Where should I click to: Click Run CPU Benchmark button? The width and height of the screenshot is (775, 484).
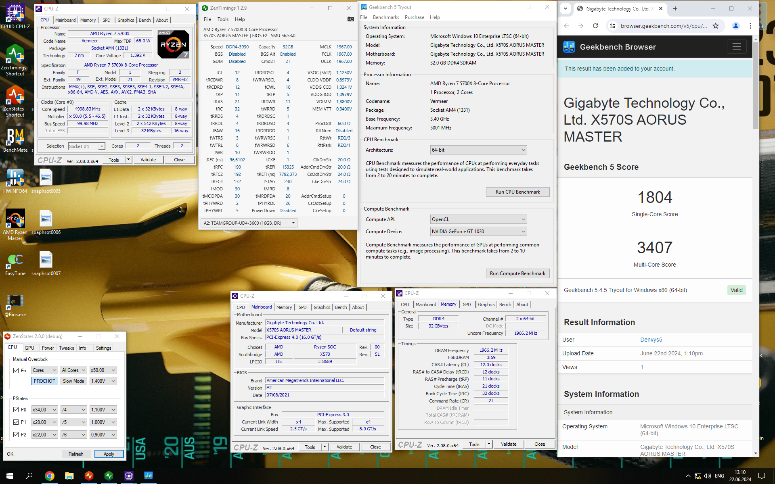tap(517, 192)
